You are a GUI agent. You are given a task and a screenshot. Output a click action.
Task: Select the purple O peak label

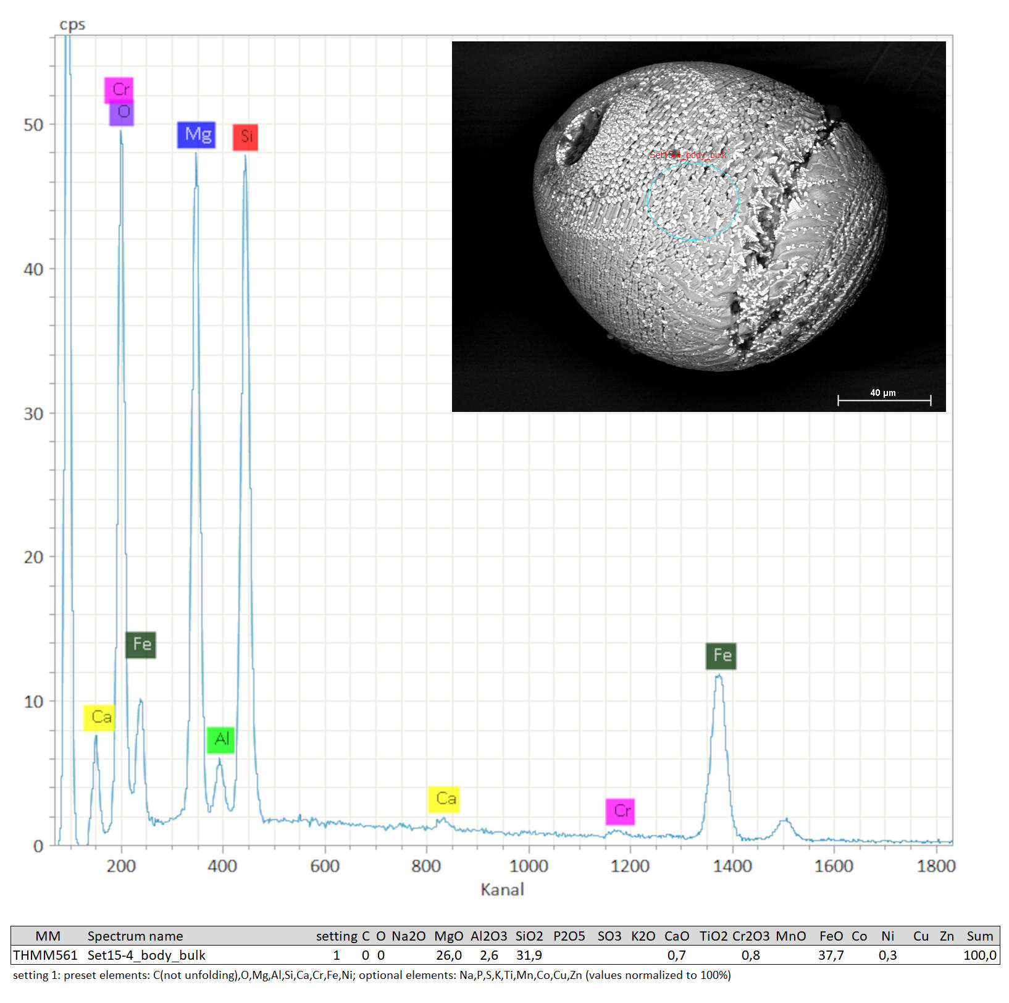122,113
